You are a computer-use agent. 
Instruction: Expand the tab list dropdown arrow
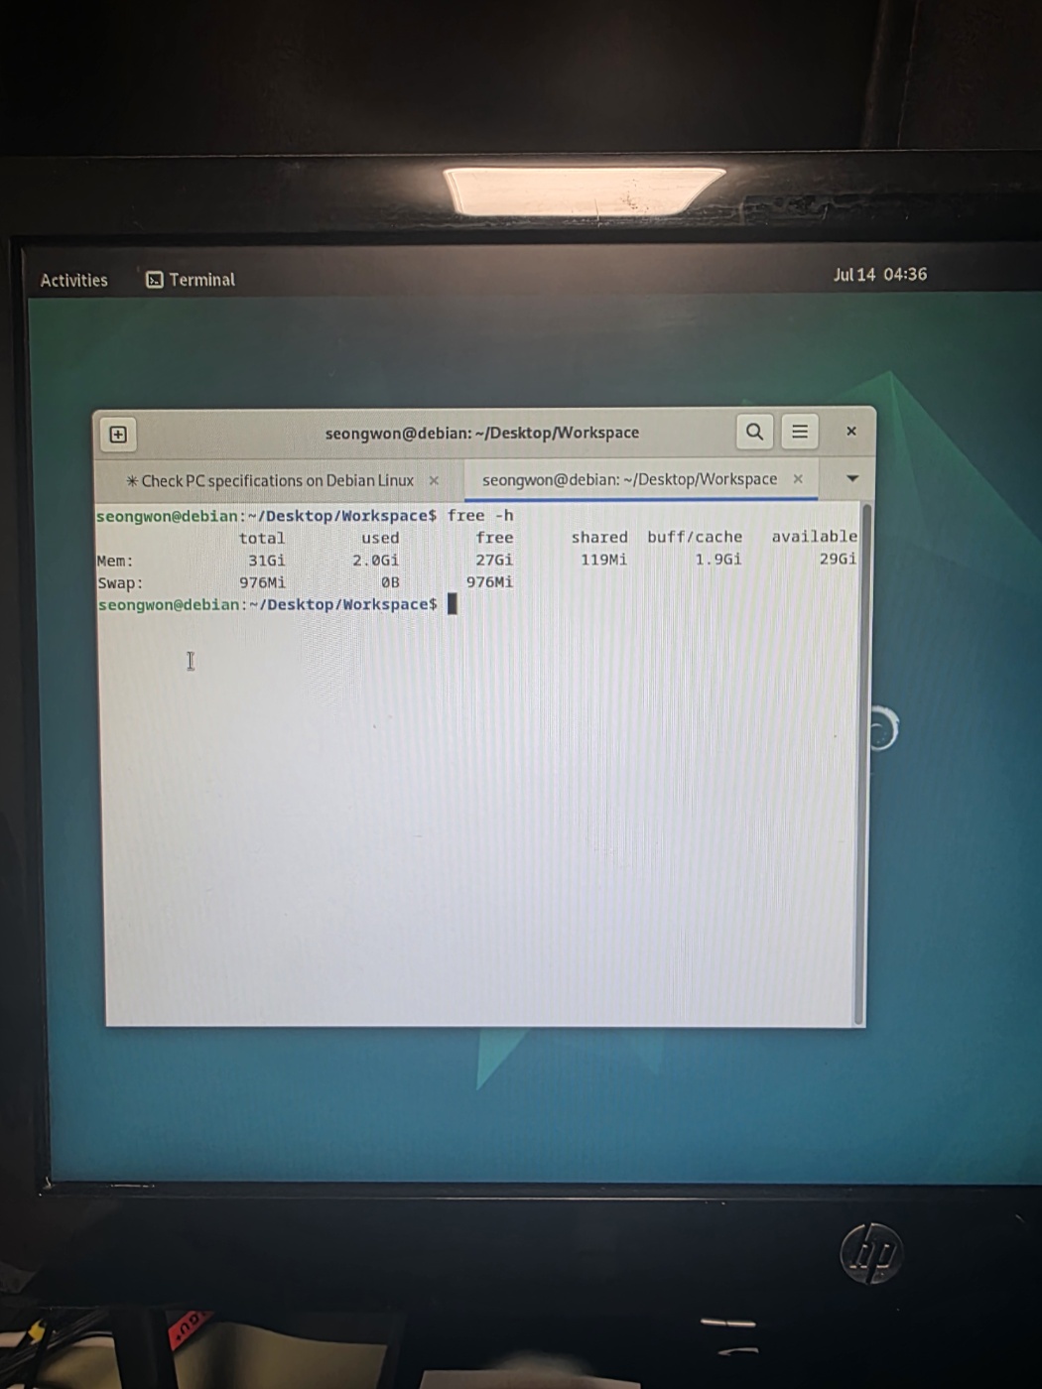[852, 478]
